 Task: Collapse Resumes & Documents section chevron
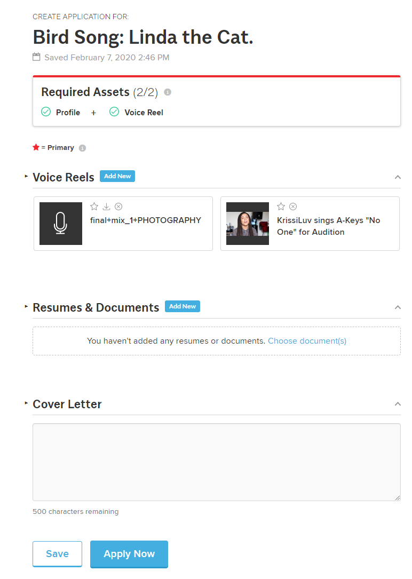point(398,307)
